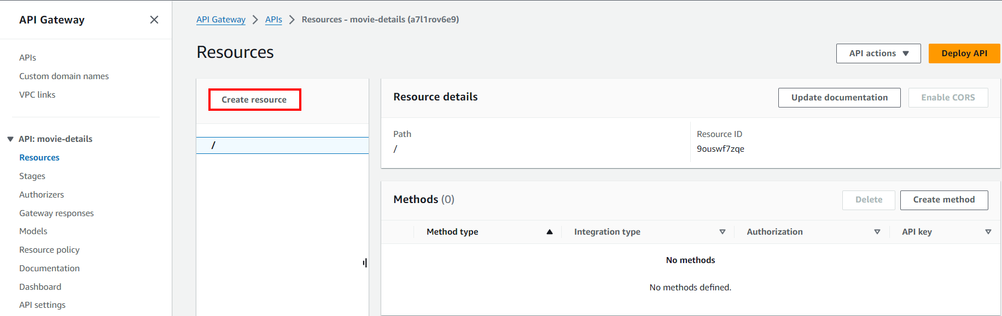The width and height of the screenshot is (1002, 316).
Task: Click the Create resource button
Action: pos(254,100)
